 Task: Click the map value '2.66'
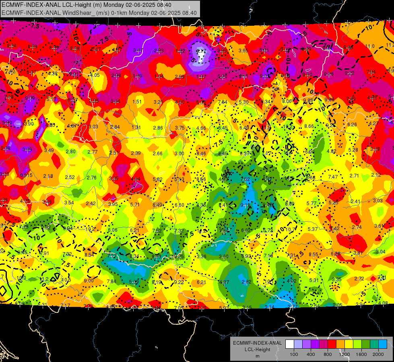tap(157, 154)
